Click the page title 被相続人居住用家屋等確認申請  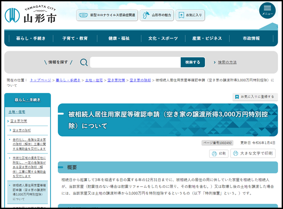[168, 120]
